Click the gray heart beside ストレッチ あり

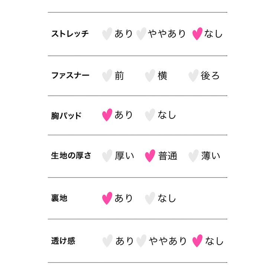click(x=107, y=34)
